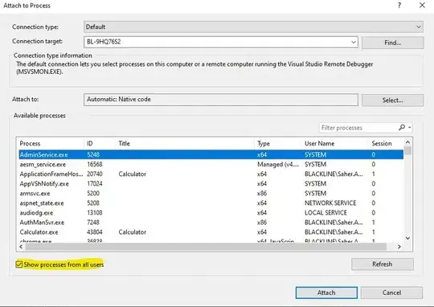Toggle Show processes from all users checkbox

(x=18, y=264)
